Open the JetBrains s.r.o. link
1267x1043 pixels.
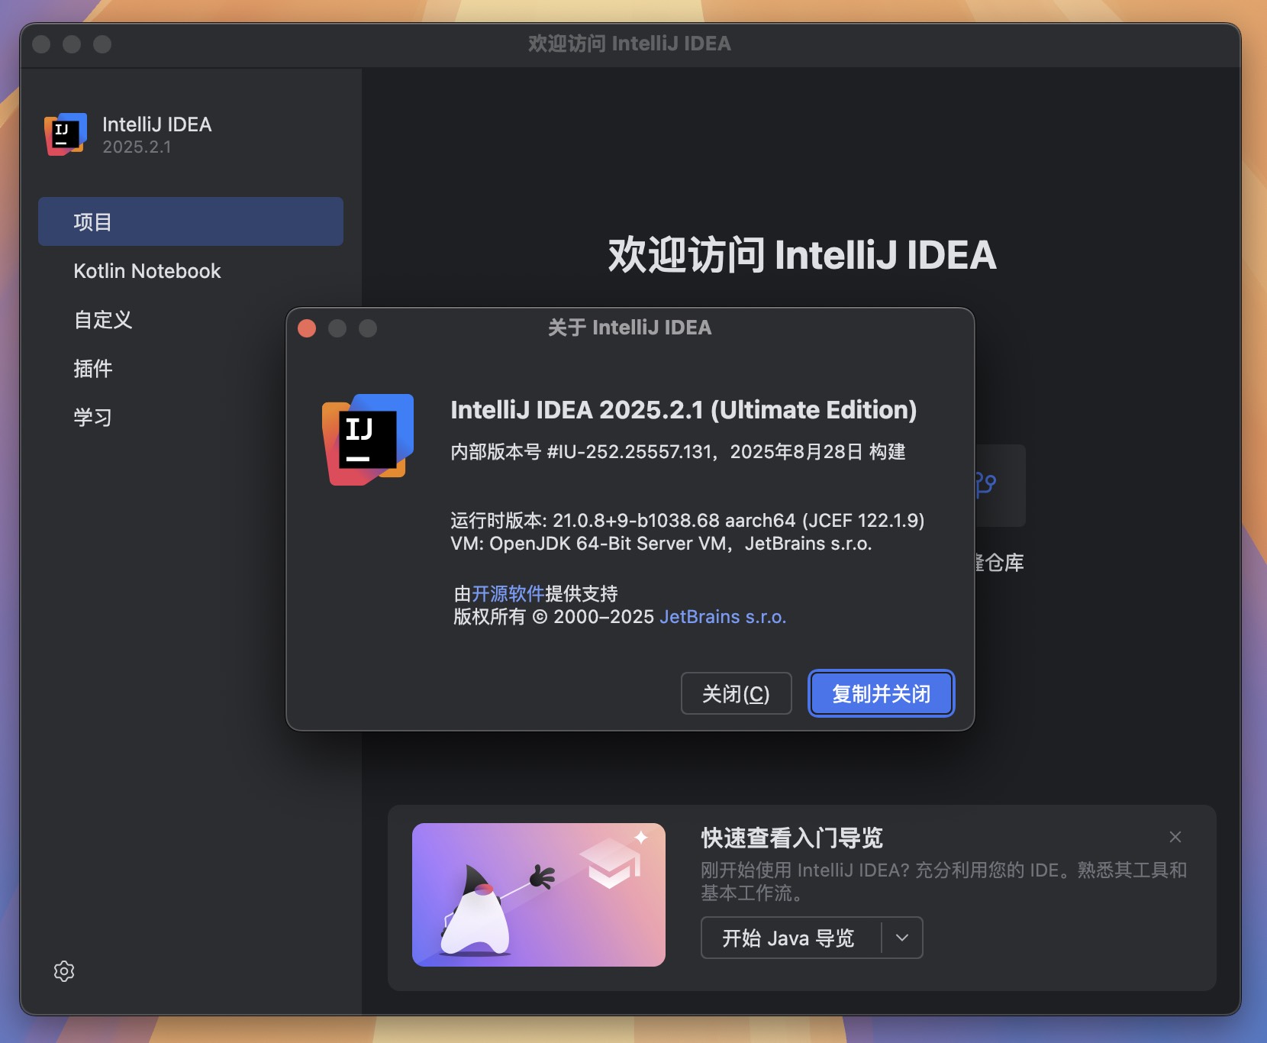tap(723, 617)
